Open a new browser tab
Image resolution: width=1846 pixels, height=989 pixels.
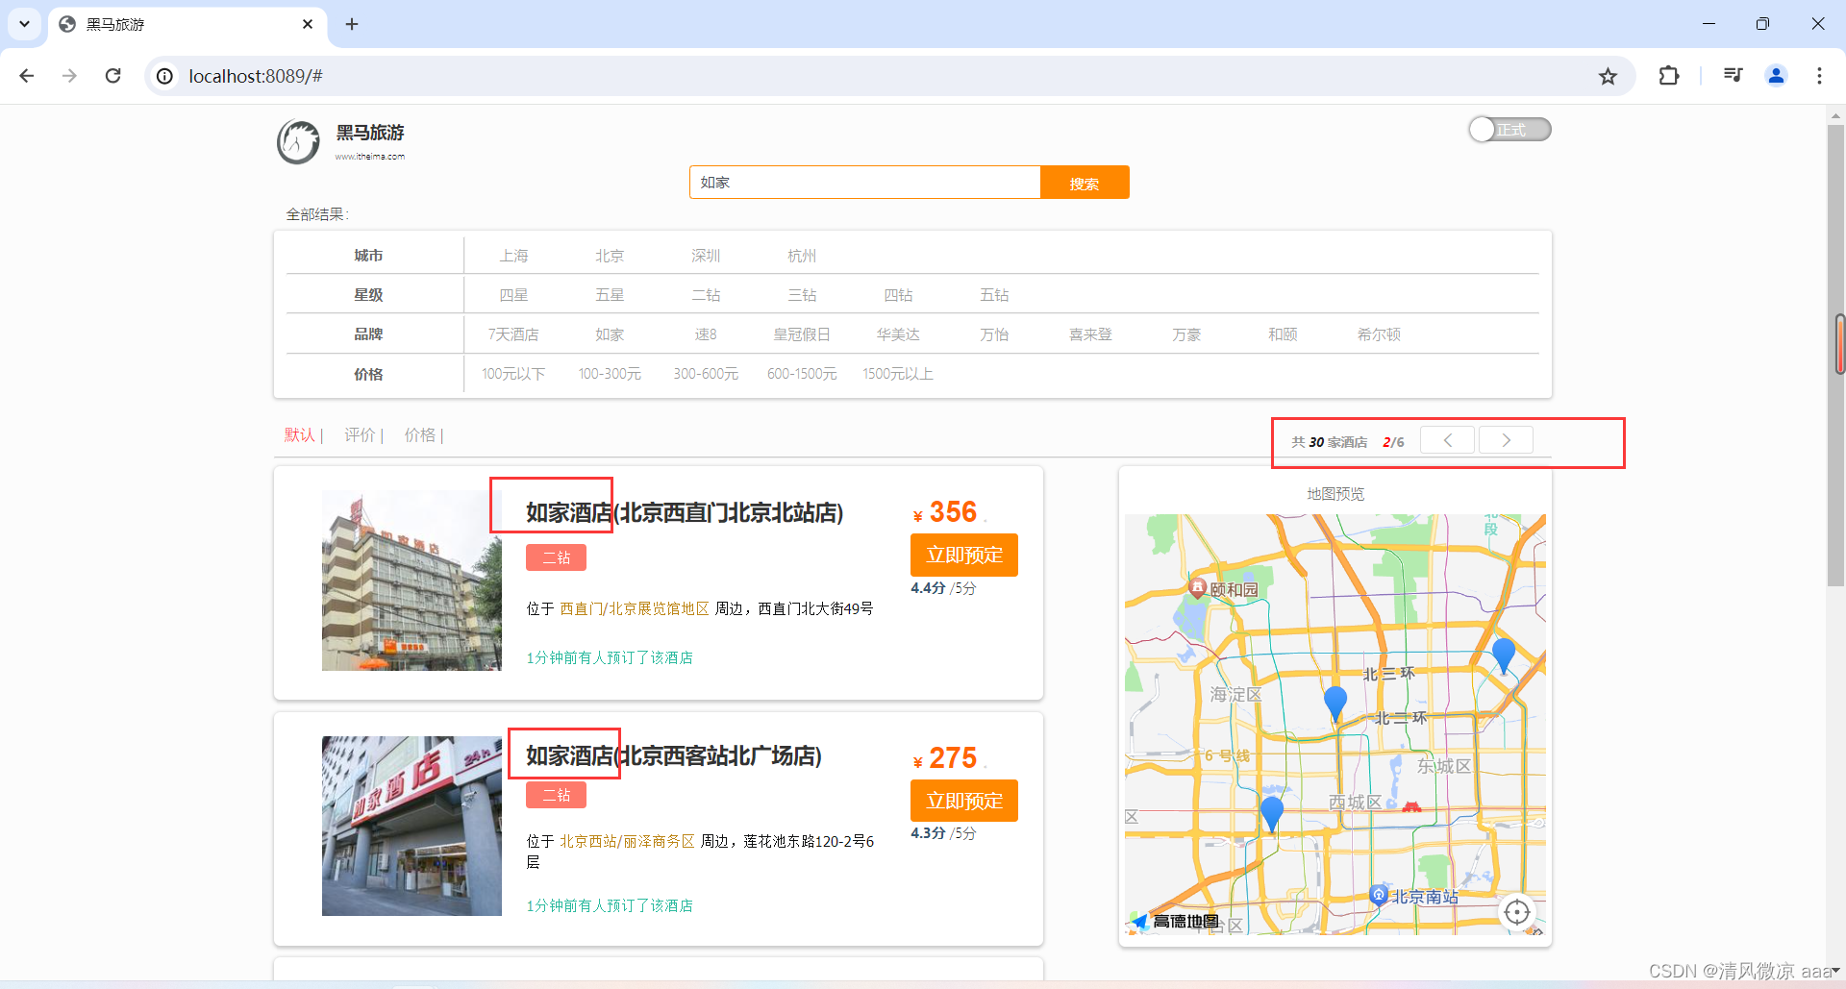click(x=352, y=24)
